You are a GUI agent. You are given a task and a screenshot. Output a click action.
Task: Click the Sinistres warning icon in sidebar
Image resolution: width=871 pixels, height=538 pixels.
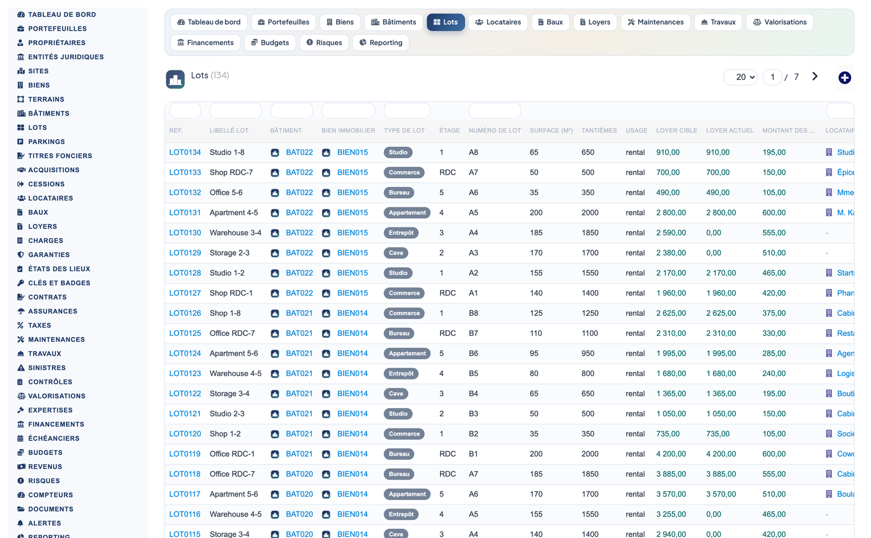21,368
